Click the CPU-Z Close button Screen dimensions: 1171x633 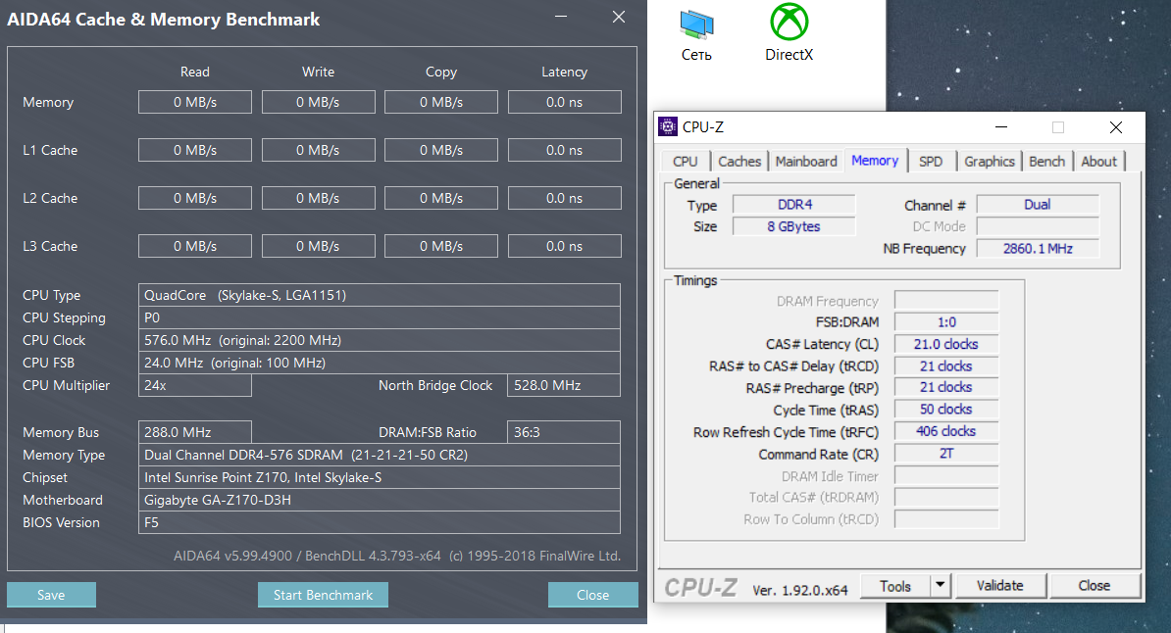1095,586
